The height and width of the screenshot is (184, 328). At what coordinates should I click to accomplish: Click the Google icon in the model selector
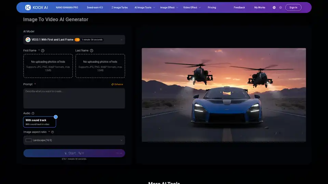(28, 40)
